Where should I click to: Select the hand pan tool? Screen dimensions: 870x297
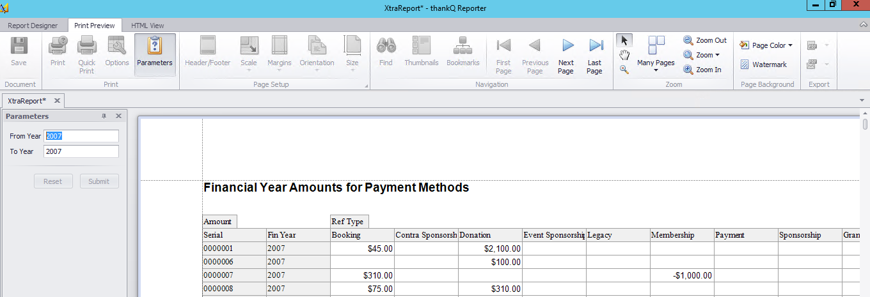coord(624,55)
